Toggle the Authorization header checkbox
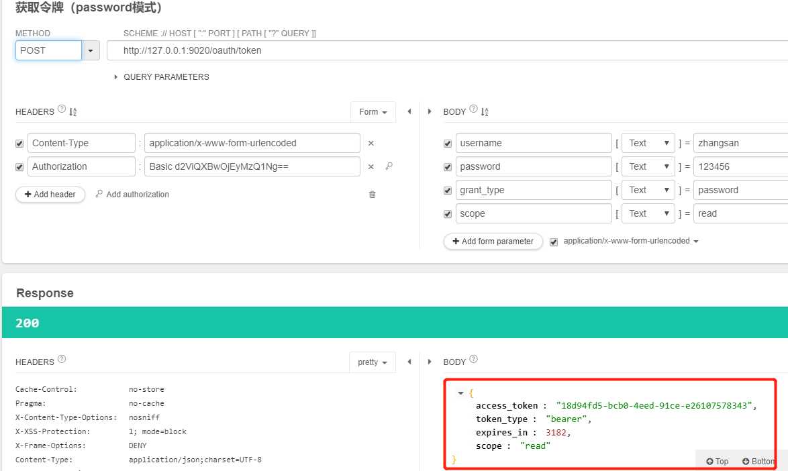This screenshot has height=471, width=788. pos(19,167)
